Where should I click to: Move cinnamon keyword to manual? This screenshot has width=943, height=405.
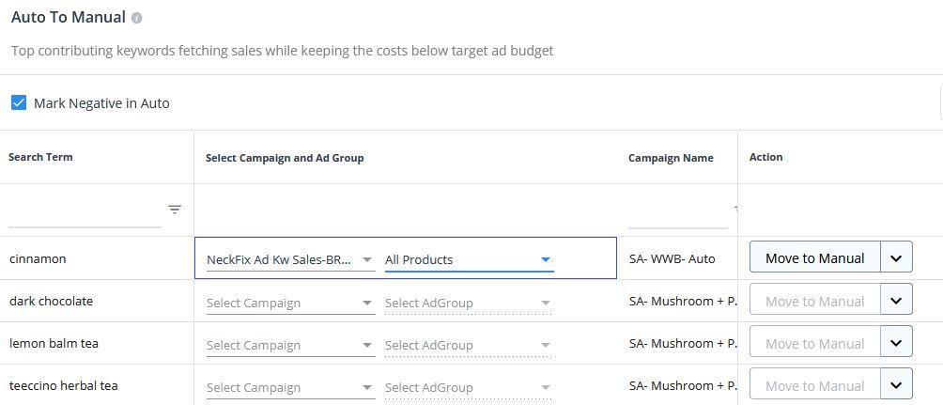814,257
